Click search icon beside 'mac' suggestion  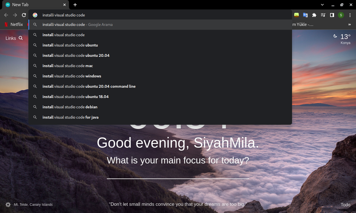point(35,66)
